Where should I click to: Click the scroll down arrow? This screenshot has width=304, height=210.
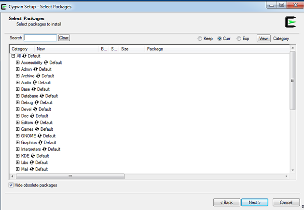tap(293, 170)
